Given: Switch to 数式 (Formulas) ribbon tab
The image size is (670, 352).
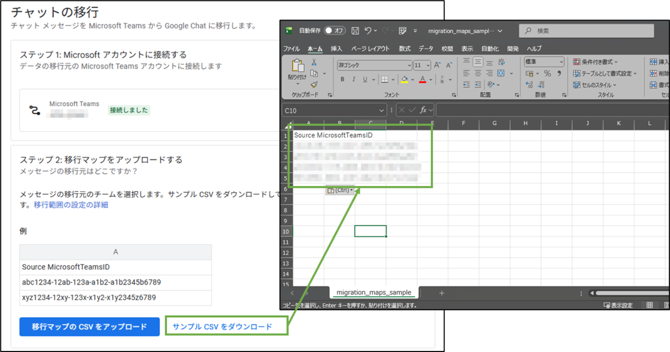Looking at the screenshot, I should point(405,49).
